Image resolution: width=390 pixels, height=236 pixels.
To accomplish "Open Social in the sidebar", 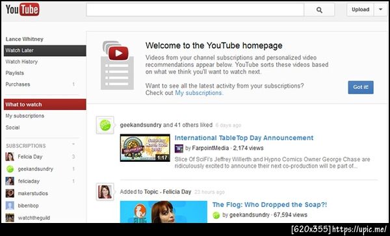I will 12,127.
